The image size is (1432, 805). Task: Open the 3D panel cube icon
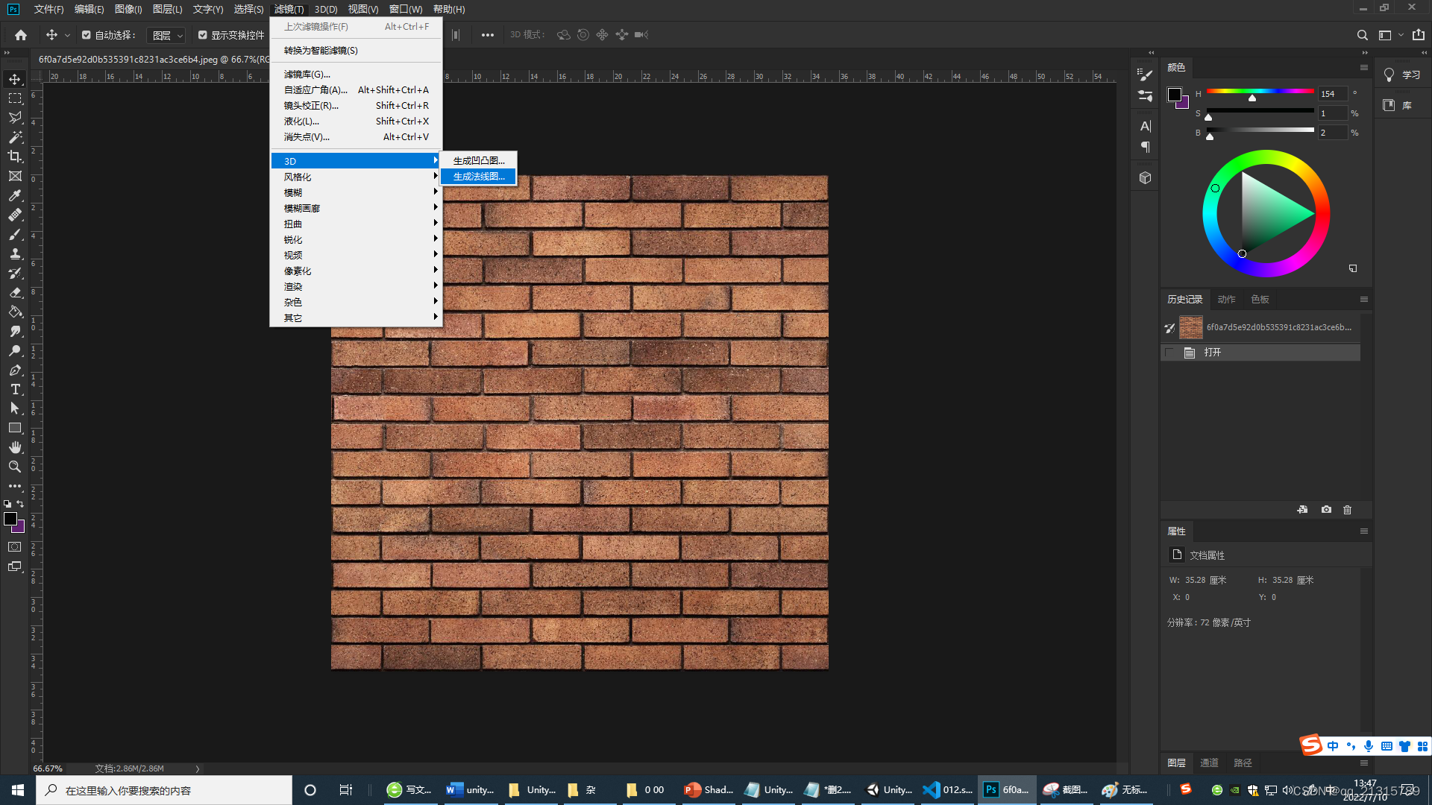pyautogui.click(x=1145, y=178)
